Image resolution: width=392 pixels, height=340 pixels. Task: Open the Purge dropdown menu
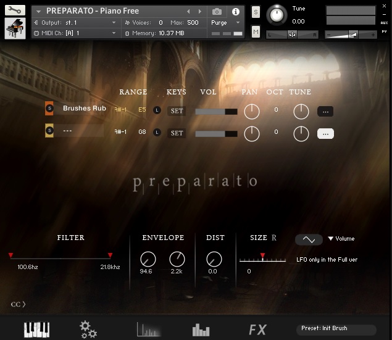click(x=225, y=23)
